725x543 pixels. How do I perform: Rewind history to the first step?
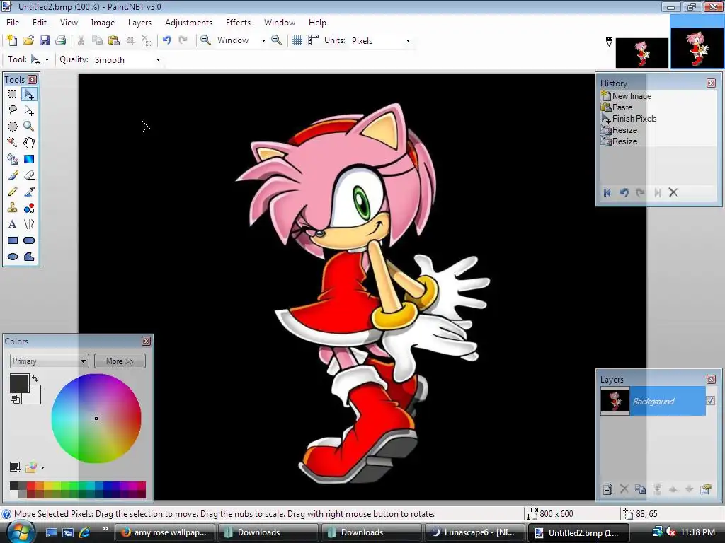coord(607,192)
